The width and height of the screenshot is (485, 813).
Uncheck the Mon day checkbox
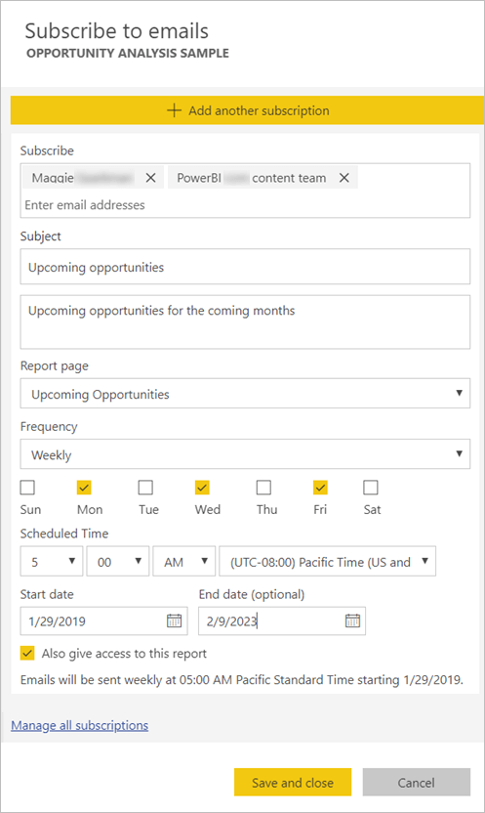point(84,488)
